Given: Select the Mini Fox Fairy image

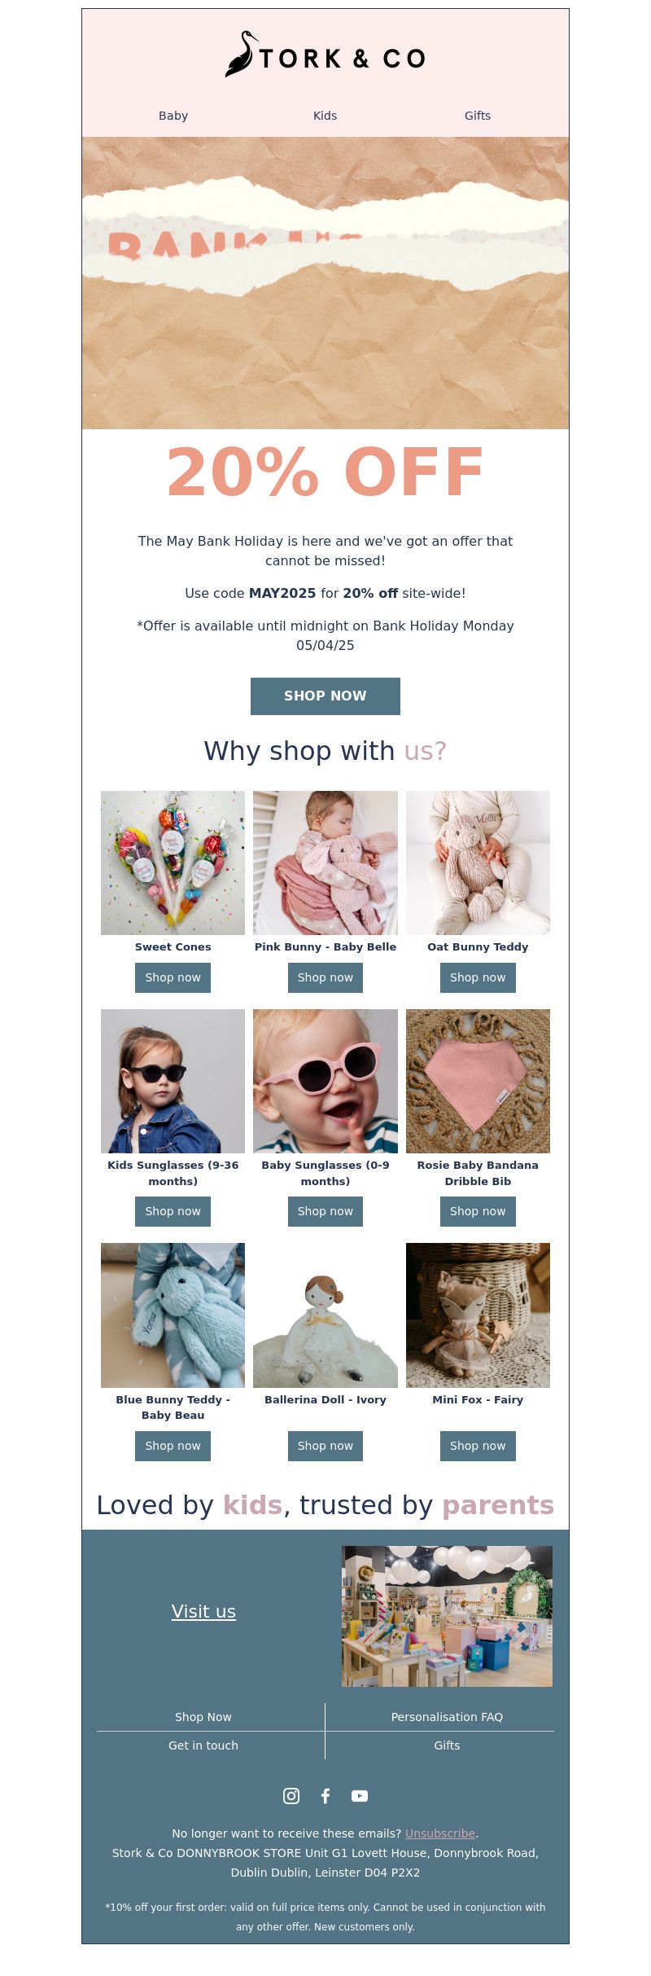Looking at the screenshot, I should point(478,1315).
